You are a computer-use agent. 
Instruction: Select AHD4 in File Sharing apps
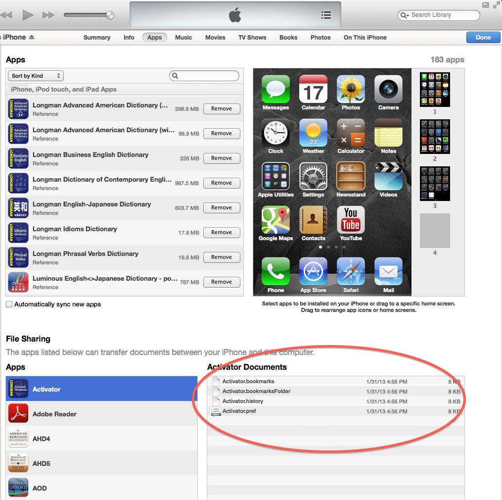click(x=101, y=439)
